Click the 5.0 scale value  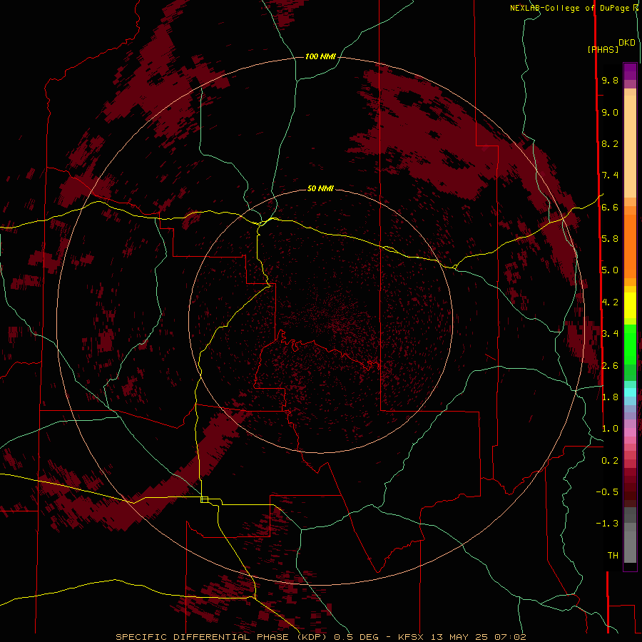point(610,270)
